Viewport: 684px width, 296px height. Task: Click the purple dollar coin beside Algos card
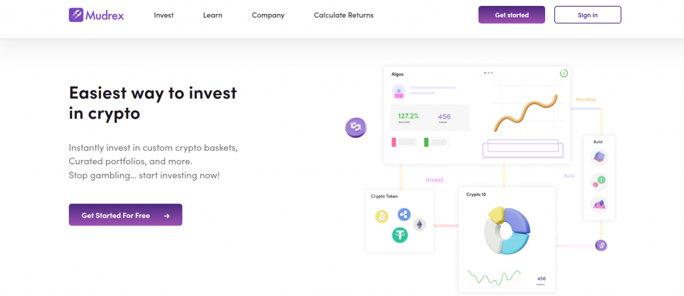pos(356,128)
